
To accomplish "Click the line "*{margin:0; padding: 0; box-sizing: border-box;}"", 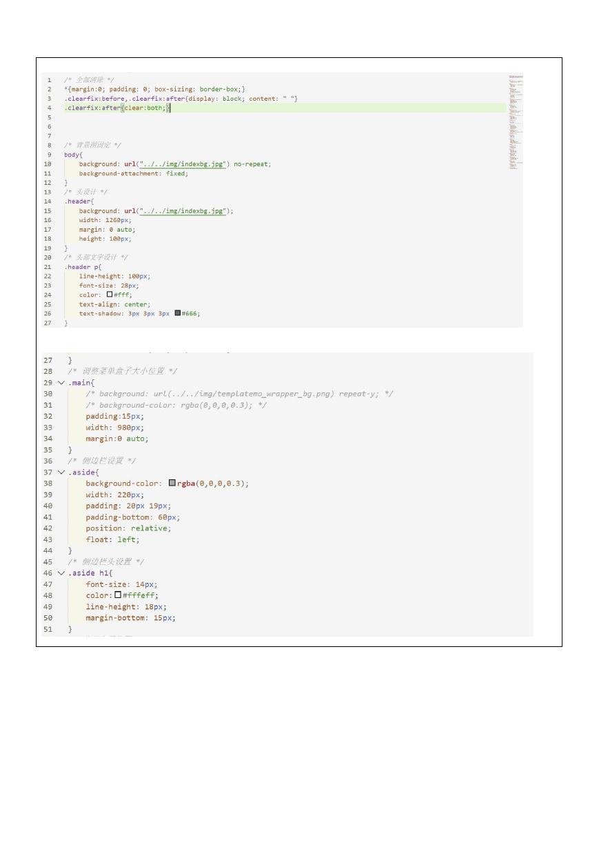I will (154, 90).
